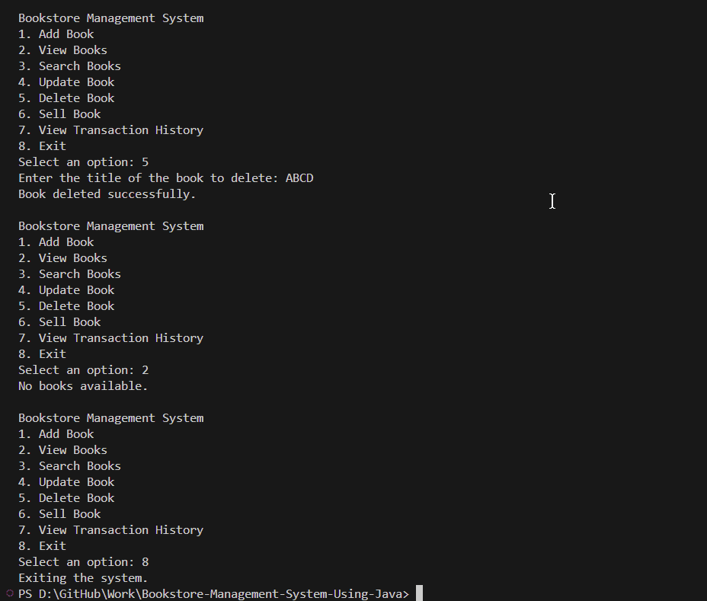Click '8. Exit' just above 'Select an option: 2'

click(x=42, y=354)
